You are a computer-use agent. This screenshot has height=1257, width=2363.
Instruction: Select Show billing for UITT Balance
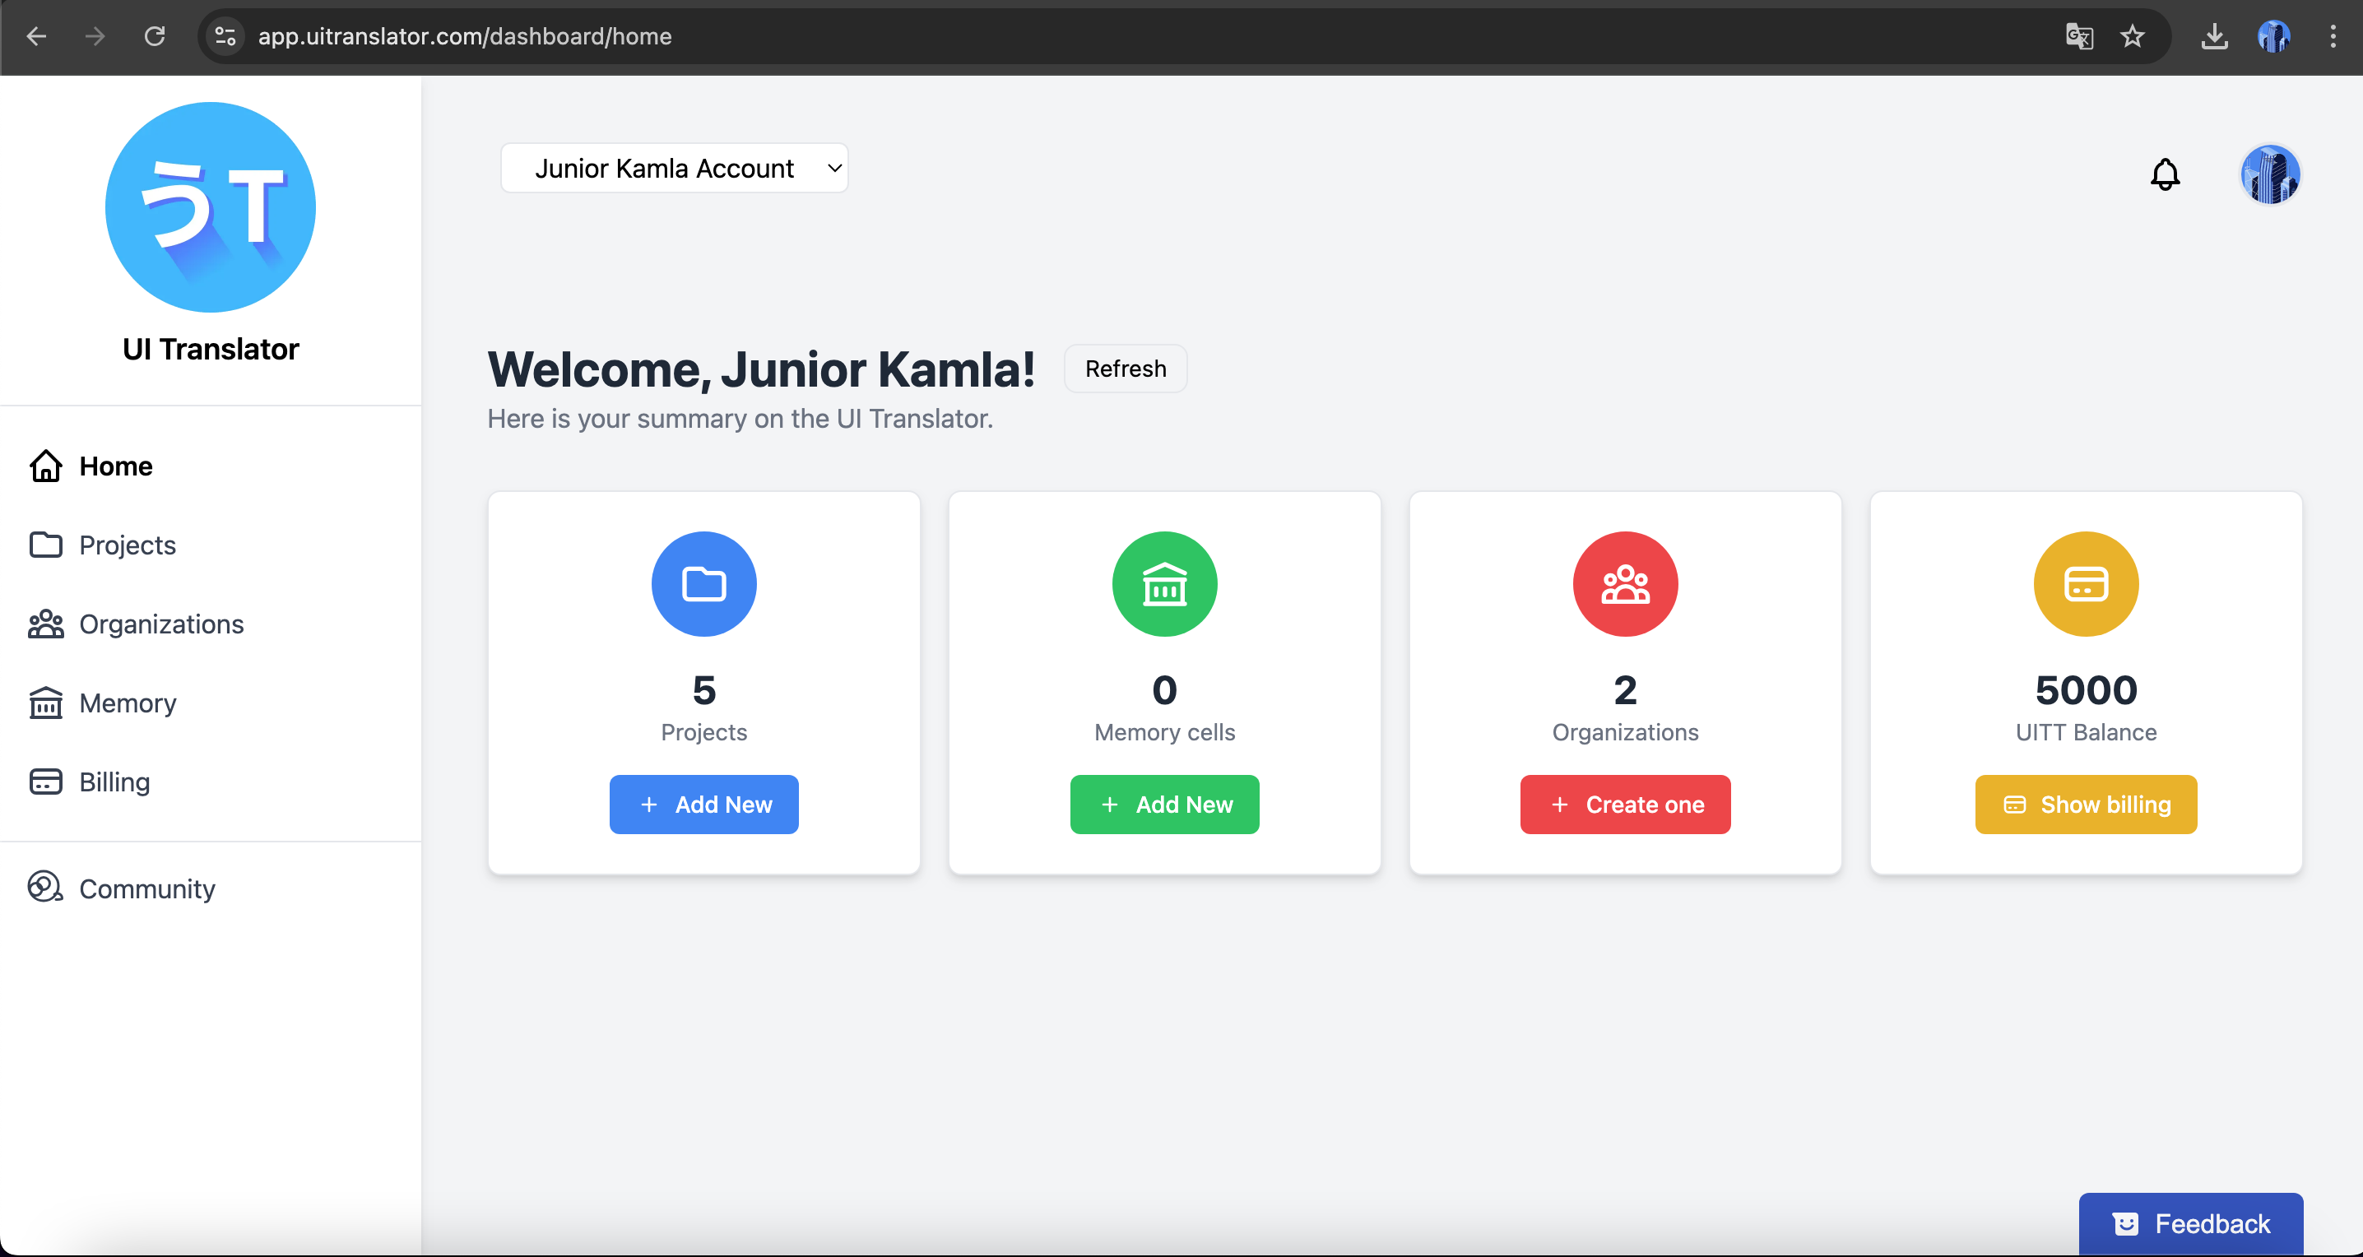click(x=2085, y=804)
